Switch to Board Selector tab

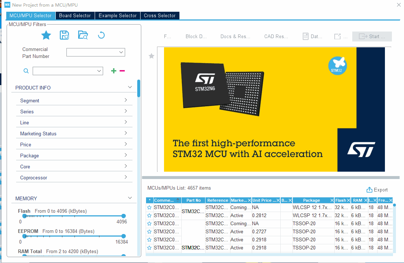[x=75, y=15]
